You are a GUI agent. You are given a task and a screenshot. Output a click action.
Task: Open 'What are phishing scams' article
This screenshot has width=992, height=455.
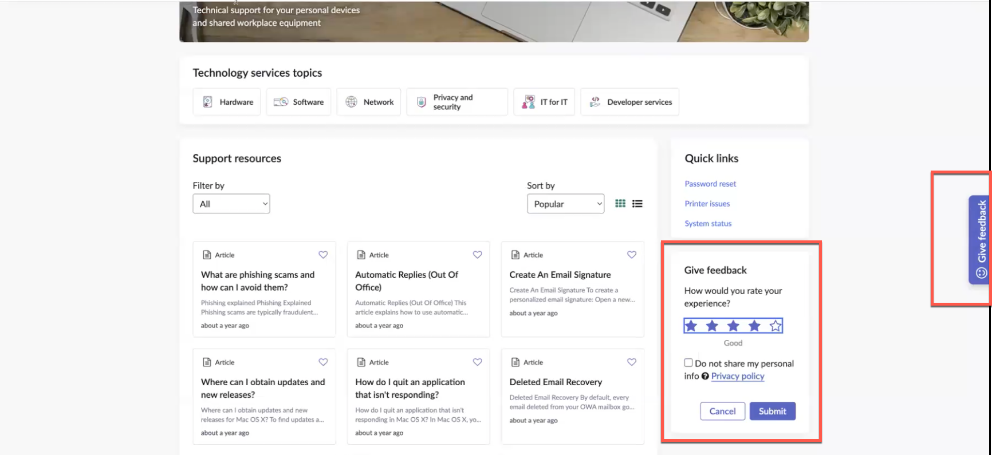pos(258,281)
